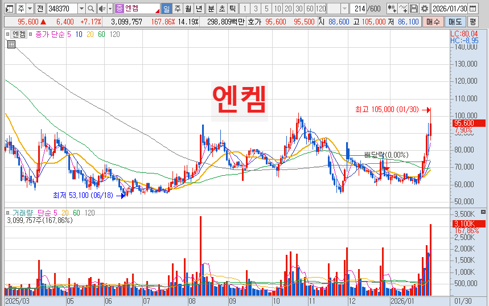
Task: Switch to 틱 tick chart period
Action: coord(233,9)
